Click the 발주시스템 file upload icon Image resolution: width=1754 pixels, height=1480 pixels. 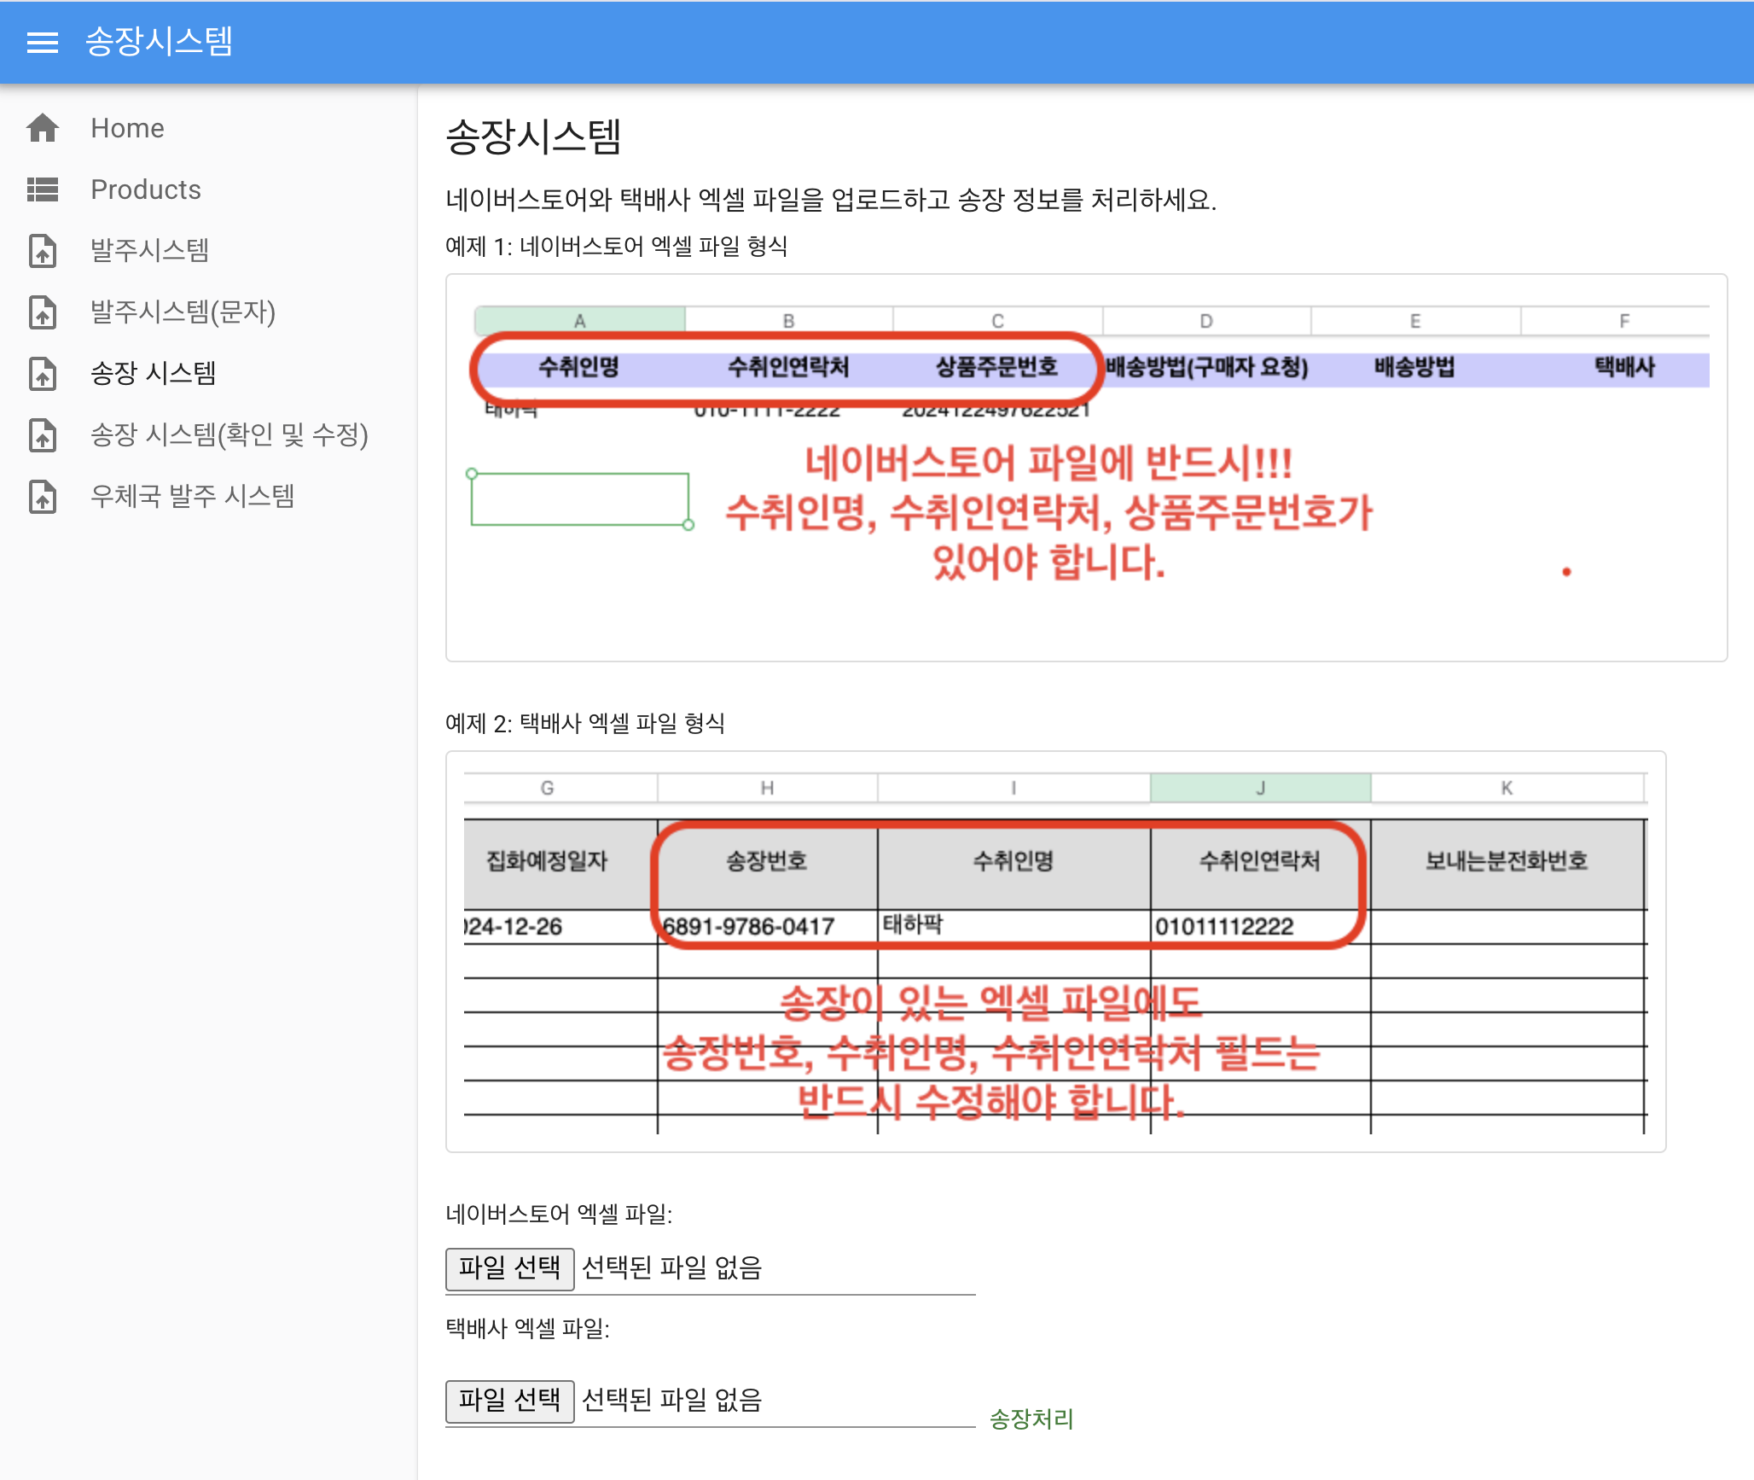(x=43, y=251)
